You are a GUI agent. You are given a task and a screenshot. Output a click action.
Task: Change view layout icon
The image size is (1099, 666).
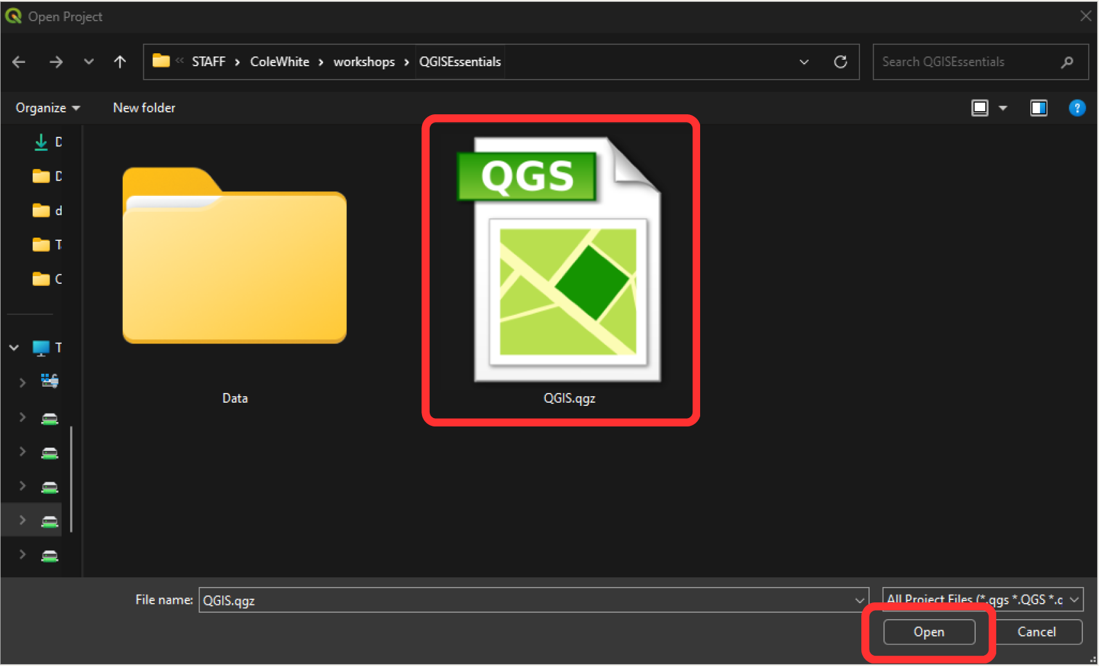[980, 108]
